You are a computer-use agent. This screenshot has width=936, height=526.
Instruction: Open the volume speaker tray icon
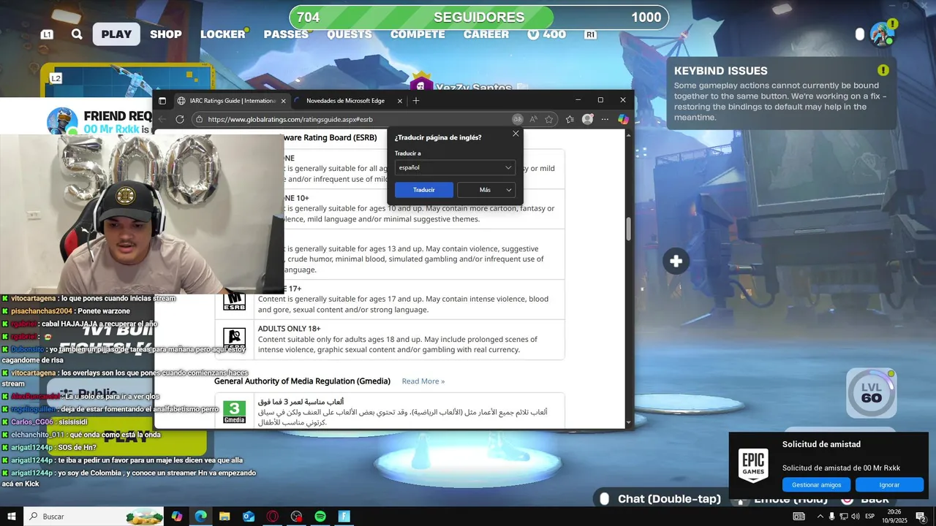pyautogui.click(x=855, y=517)
